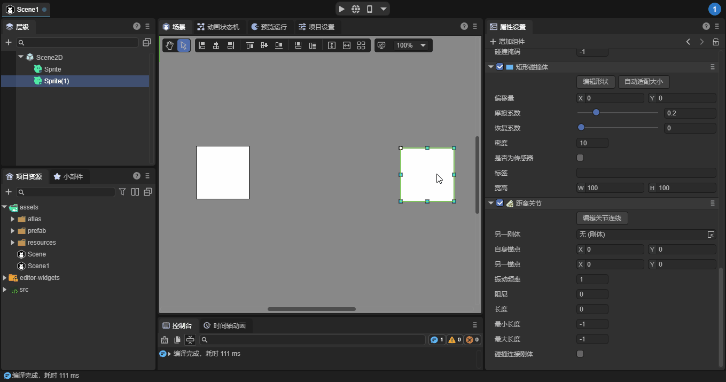The height and width of the screenshot is (382, 726).
Task: Disable the 距离关节 component checkbox
Action: 499,203
